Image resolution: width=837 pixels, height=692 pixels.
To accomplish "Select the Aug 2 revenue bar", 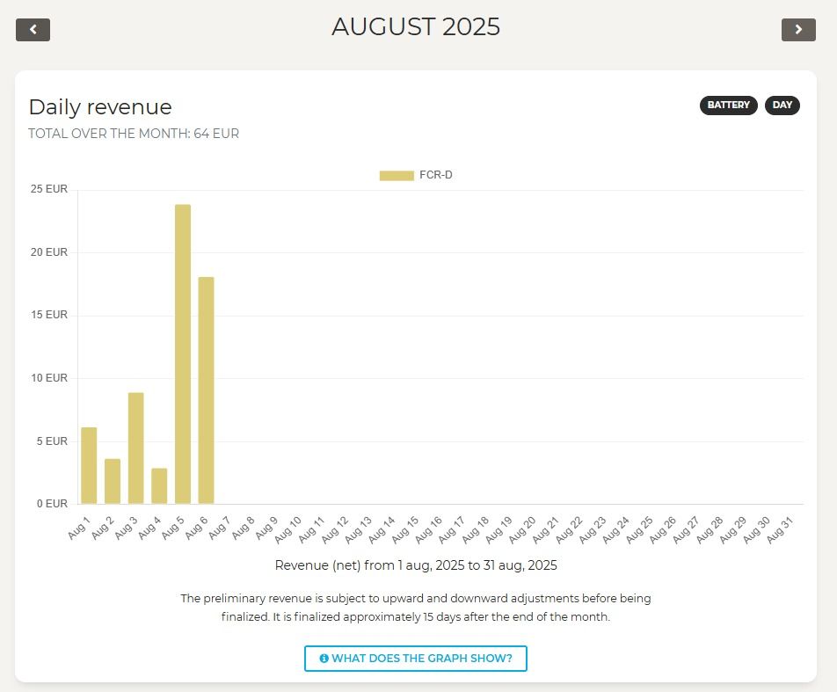I will tap(113, 481).
